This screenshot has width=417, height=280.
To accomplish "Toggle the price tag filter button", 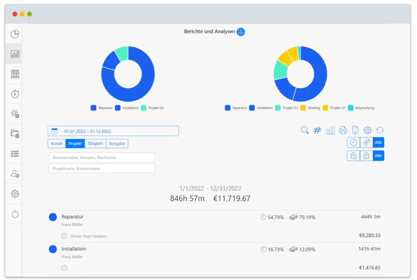I will tap(366, 143).
